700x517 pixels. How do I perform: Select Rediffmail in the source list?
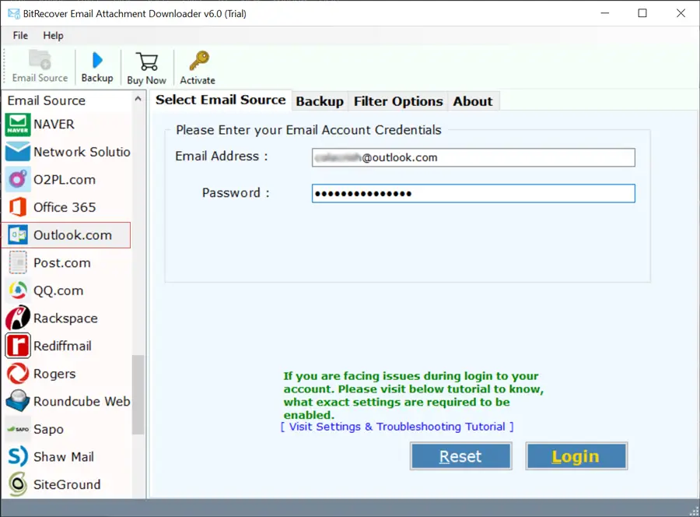click(62, 346)
